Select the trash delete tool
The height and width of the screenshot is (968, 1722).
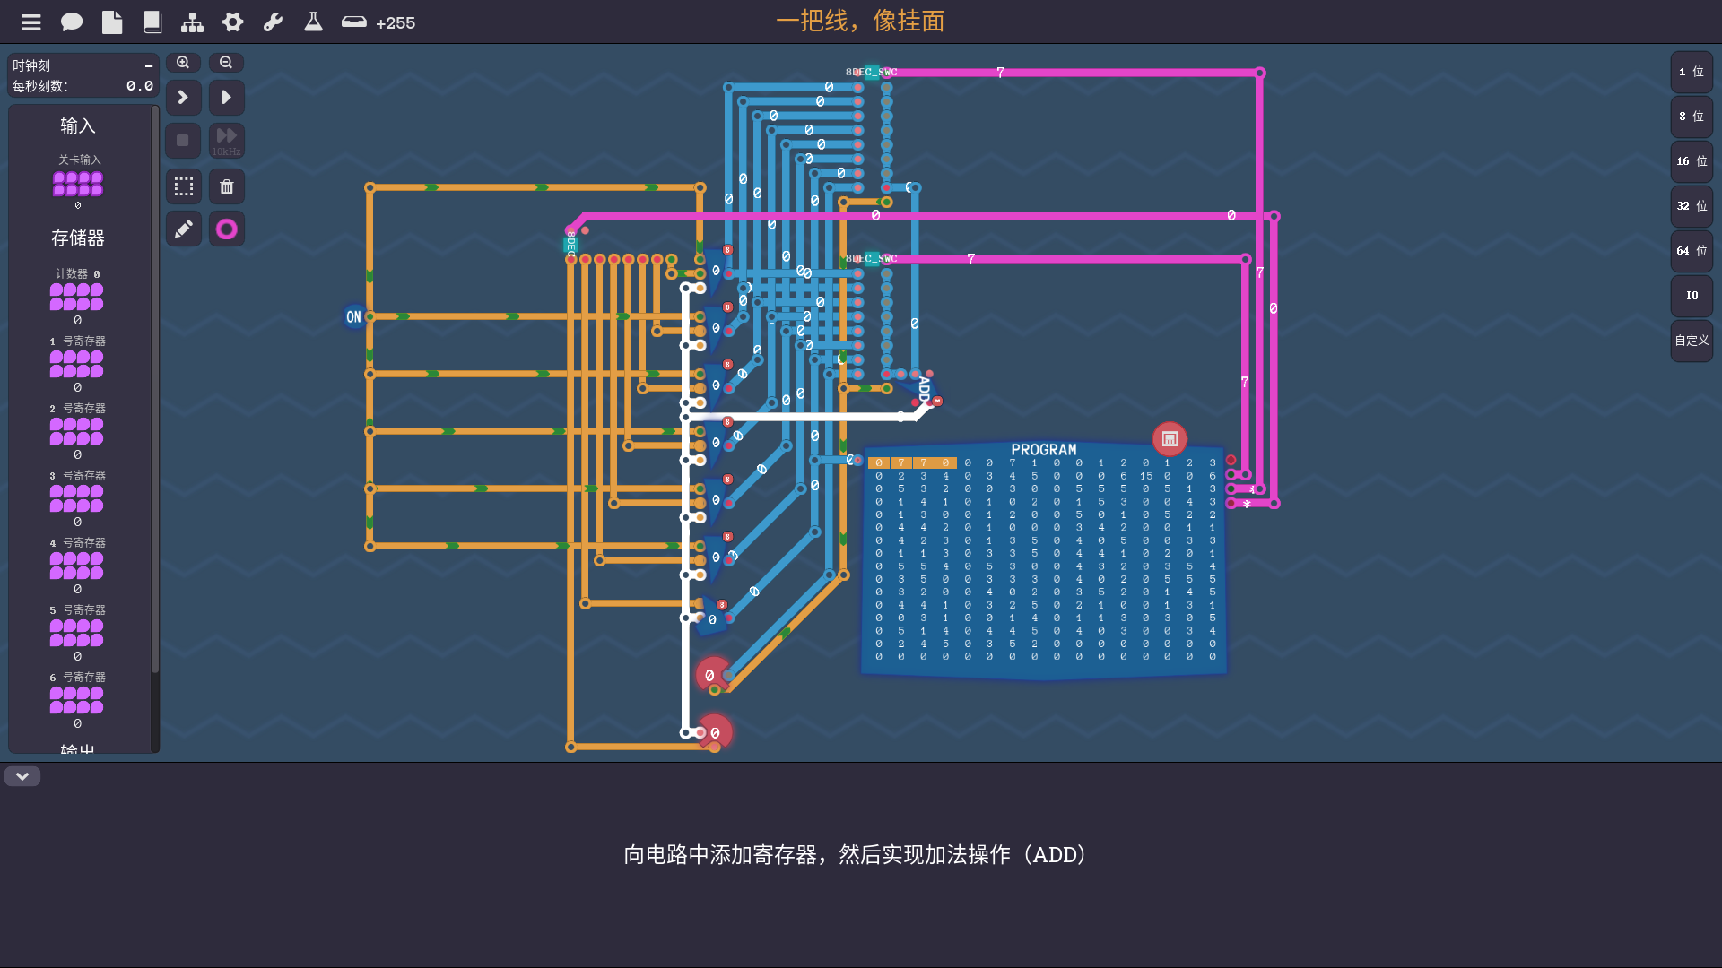pos(227,186)
